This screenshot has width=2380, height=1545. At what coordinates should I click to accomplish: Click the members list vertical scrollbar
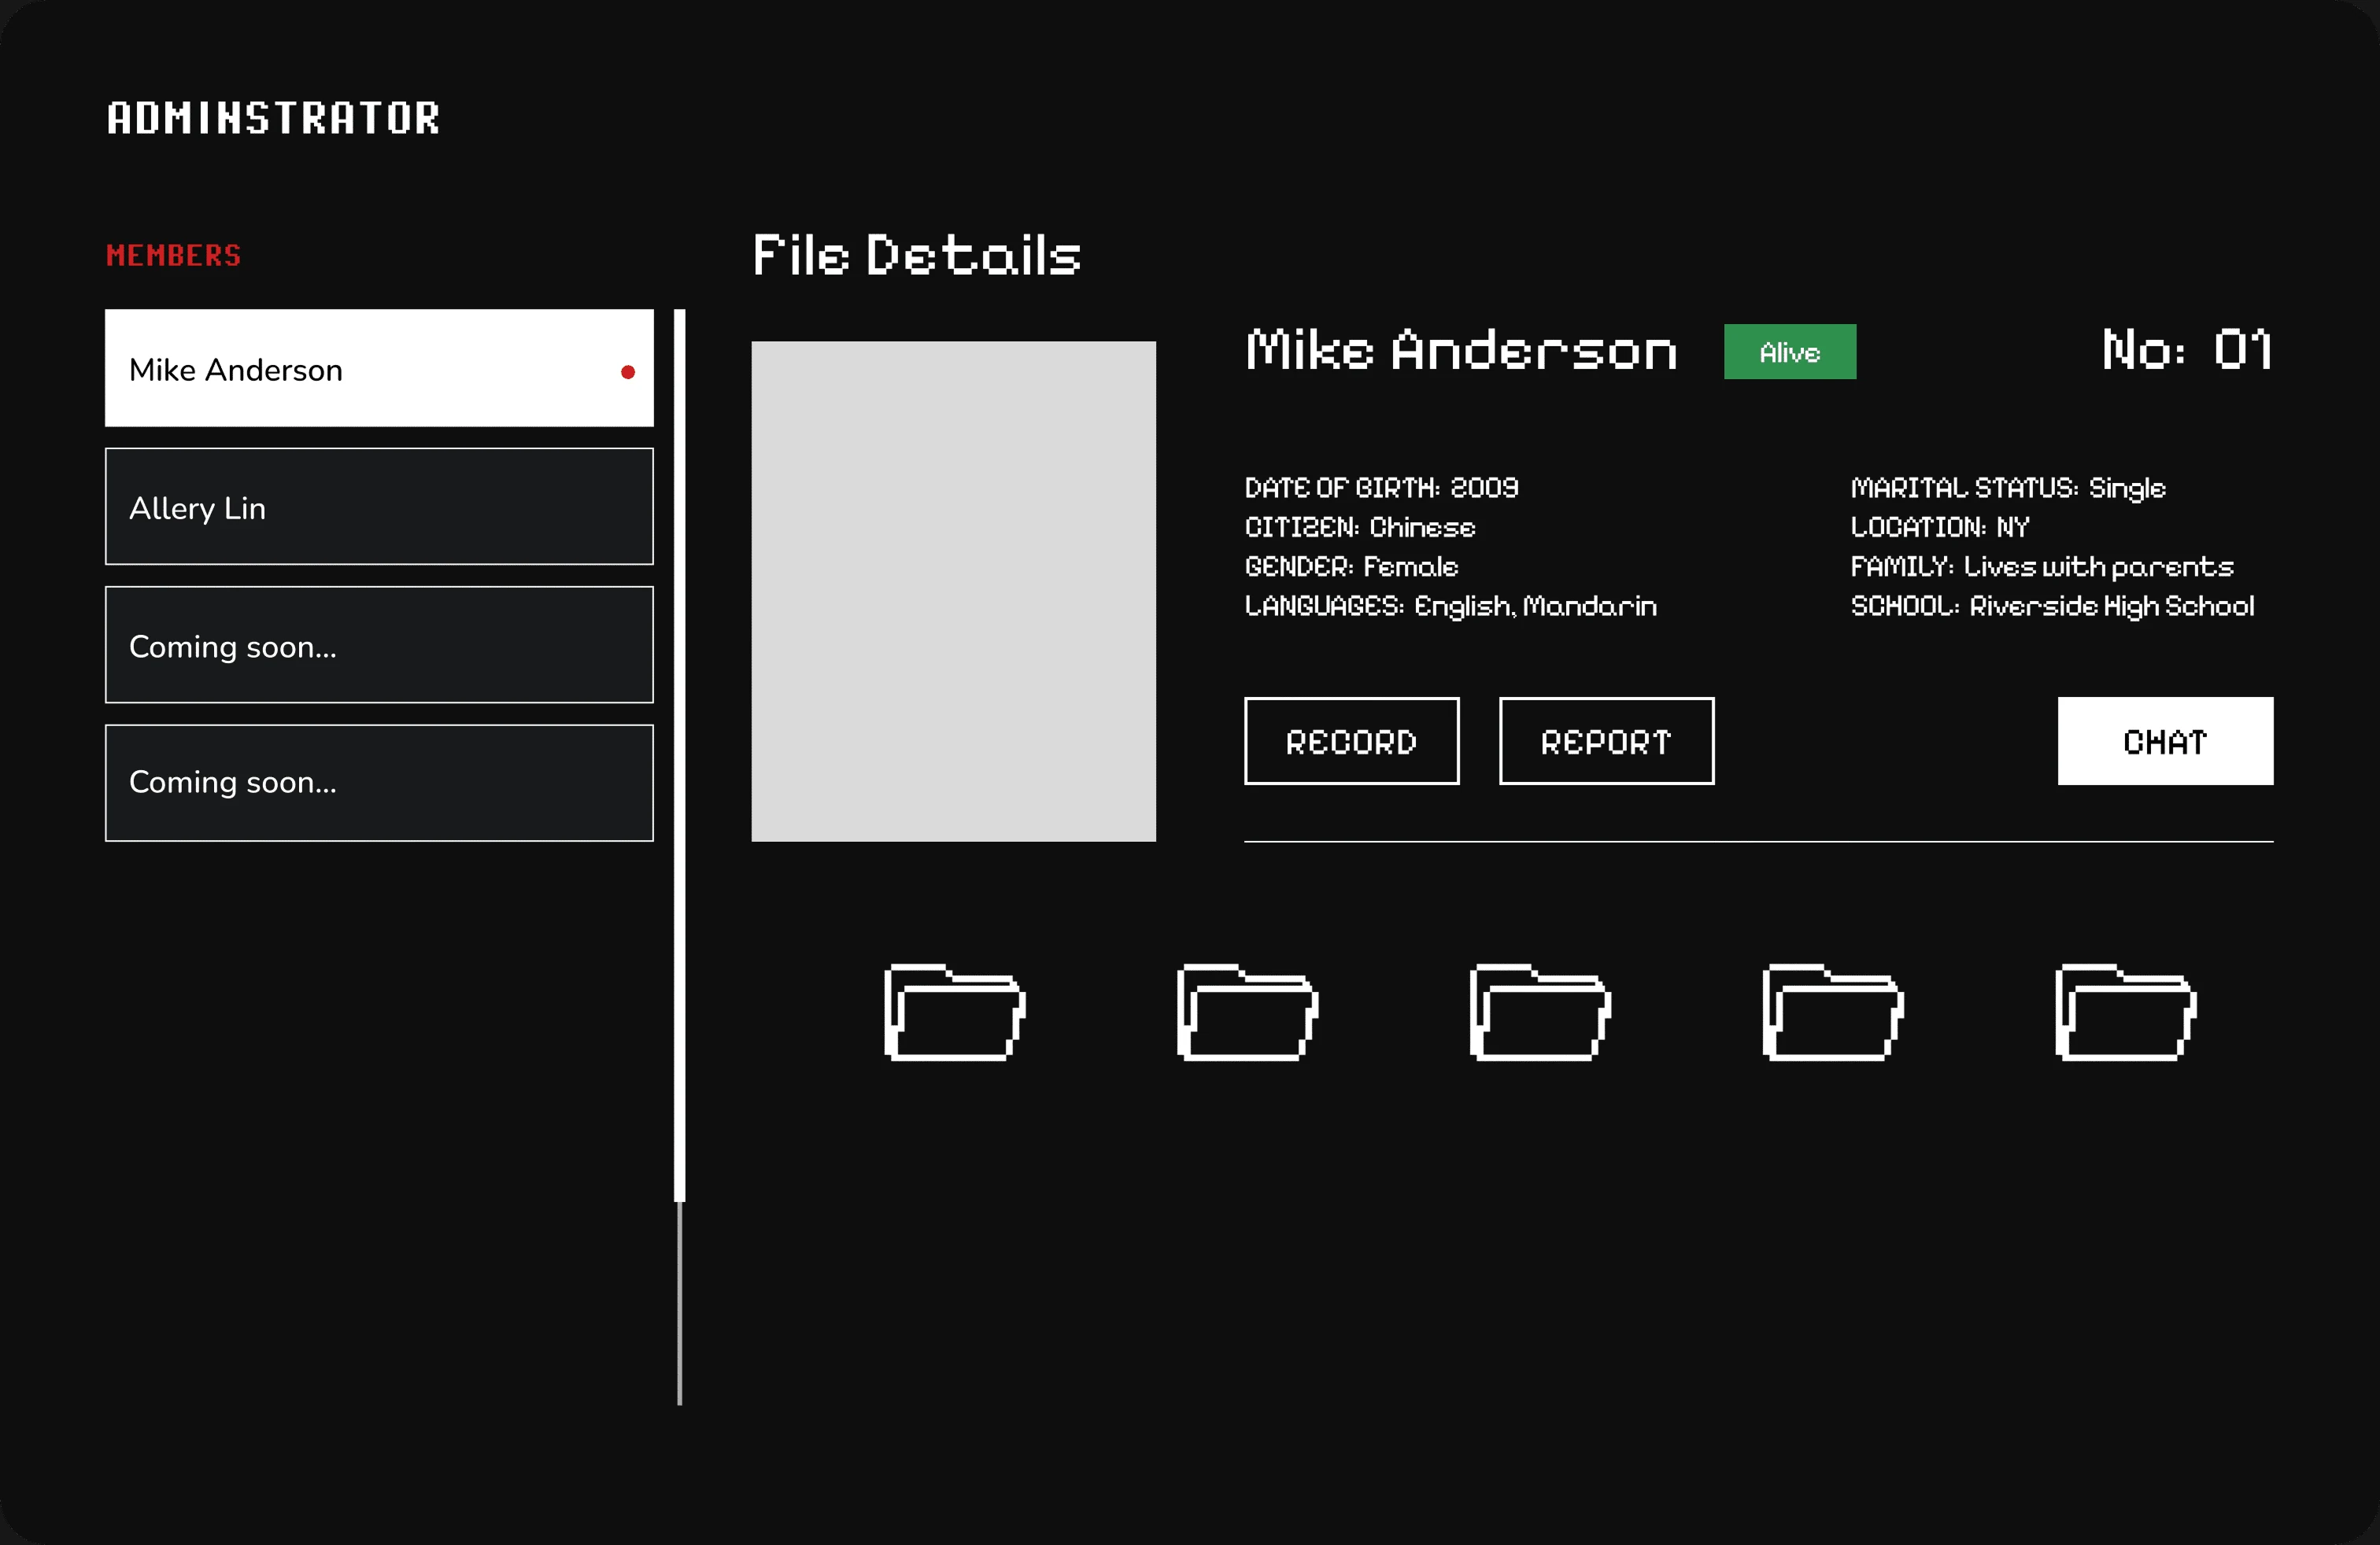(x=680, y=754)
